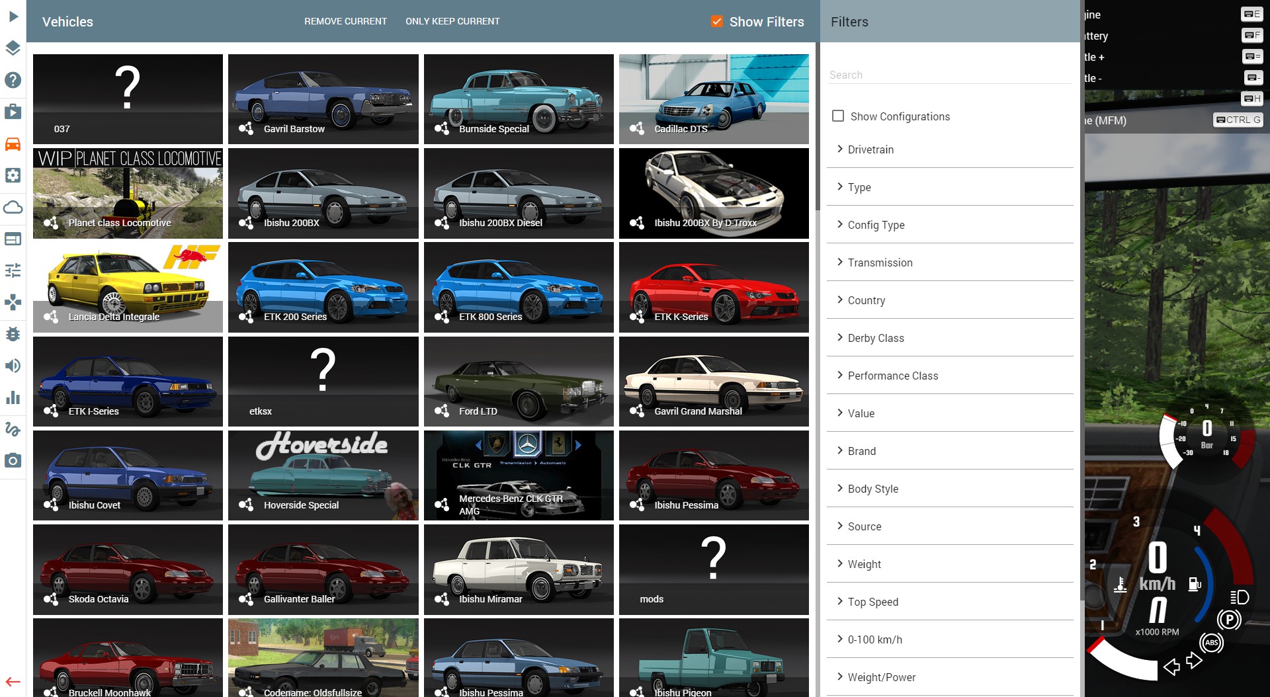1270x697 pixels.
Task: Open the vehicle config gear icon
Action: click(13, 175)
